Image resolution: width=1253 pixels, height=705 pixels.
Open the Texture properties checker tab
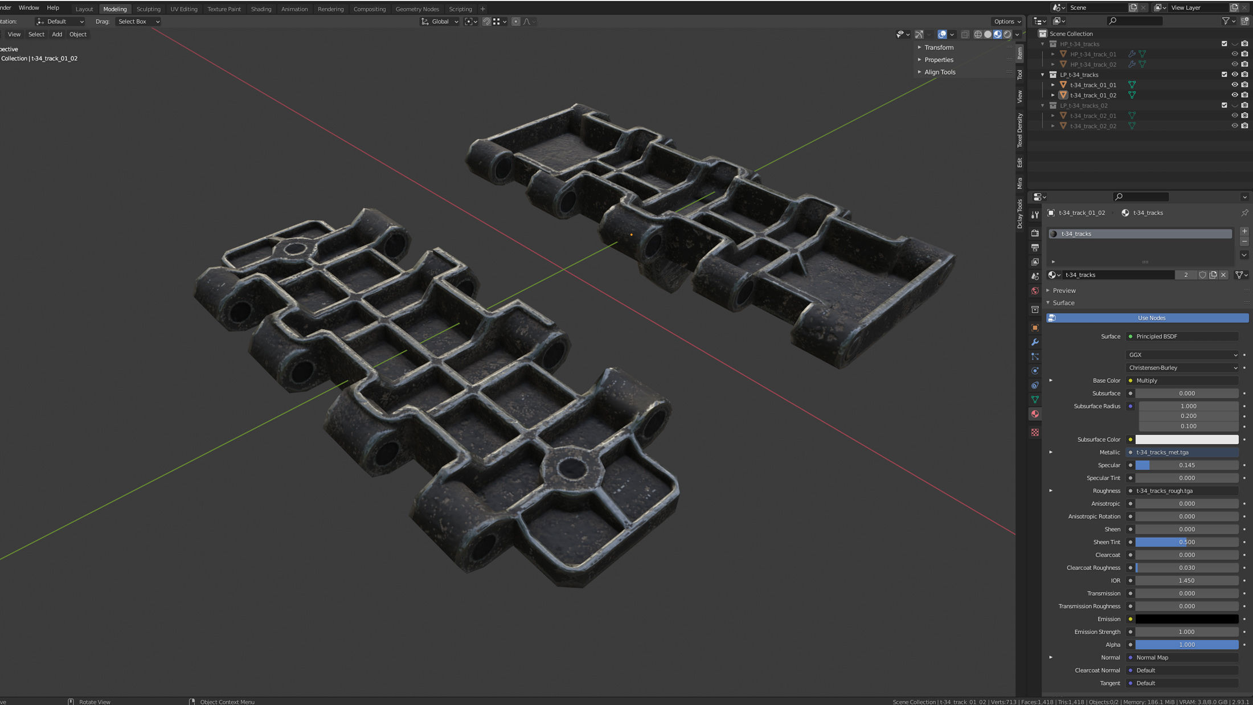(x=1035, y=432)
